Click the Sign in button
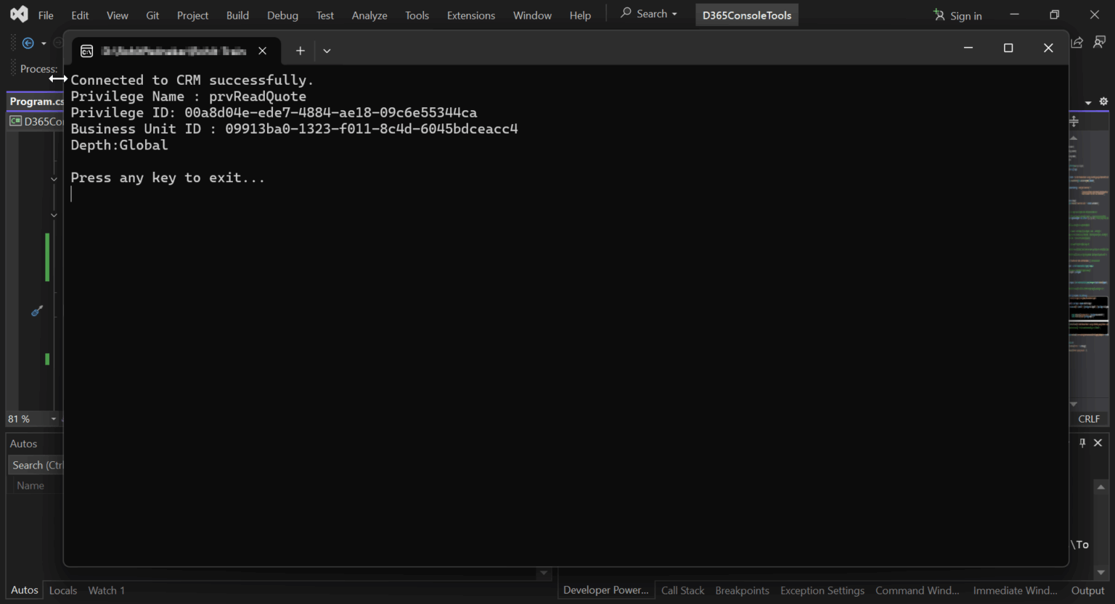Viewport: 1115px width, 604px height. (957, 15)
